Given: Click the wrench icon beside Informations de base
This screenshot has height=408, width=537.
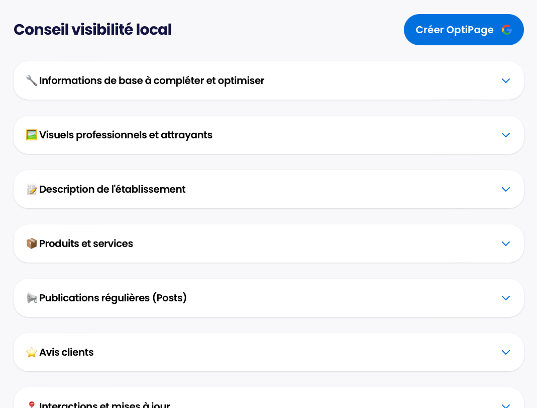Looking at the screenshot, I should (32, 80).
